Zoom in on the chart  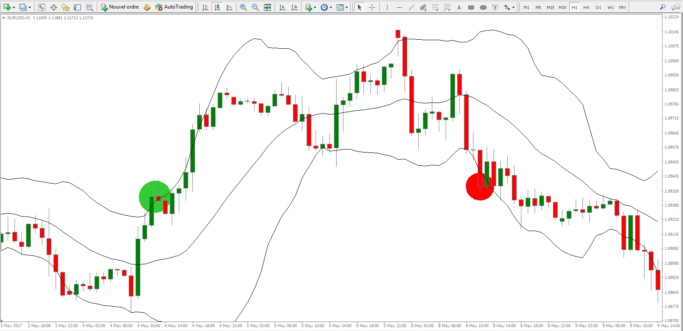[x=243, y=7]
